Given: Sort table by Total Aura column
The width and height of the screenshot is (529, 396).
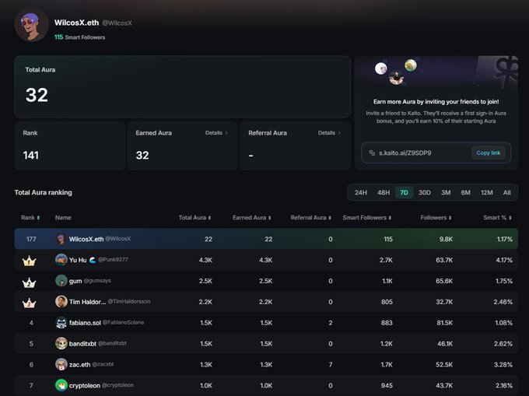Looking at the screenshot, I should point(194,218).
